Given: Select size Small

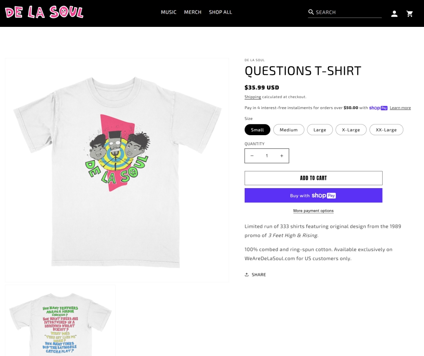Looking at the screenshot, I should click(x=258, y=130).
